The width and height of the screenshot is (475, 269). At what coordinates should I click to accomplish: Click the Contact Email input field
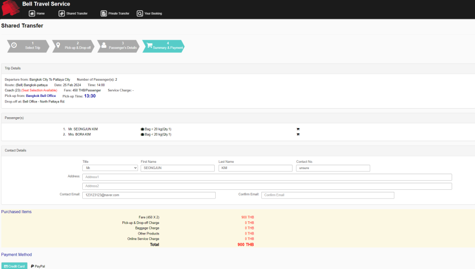point(149,195)
